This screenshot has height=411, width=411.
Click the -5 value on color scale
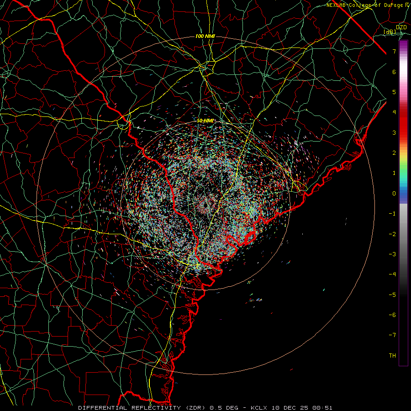tap(392, 295)
